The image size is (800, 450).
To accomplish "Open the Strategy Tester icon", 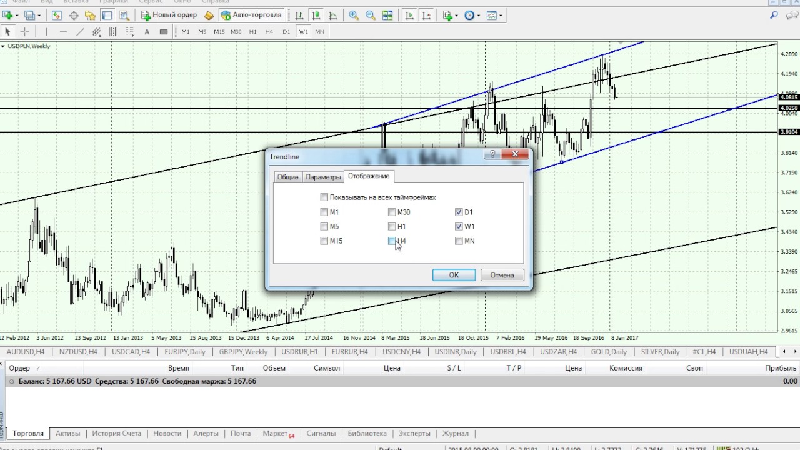I will click(x=124, y=15).
